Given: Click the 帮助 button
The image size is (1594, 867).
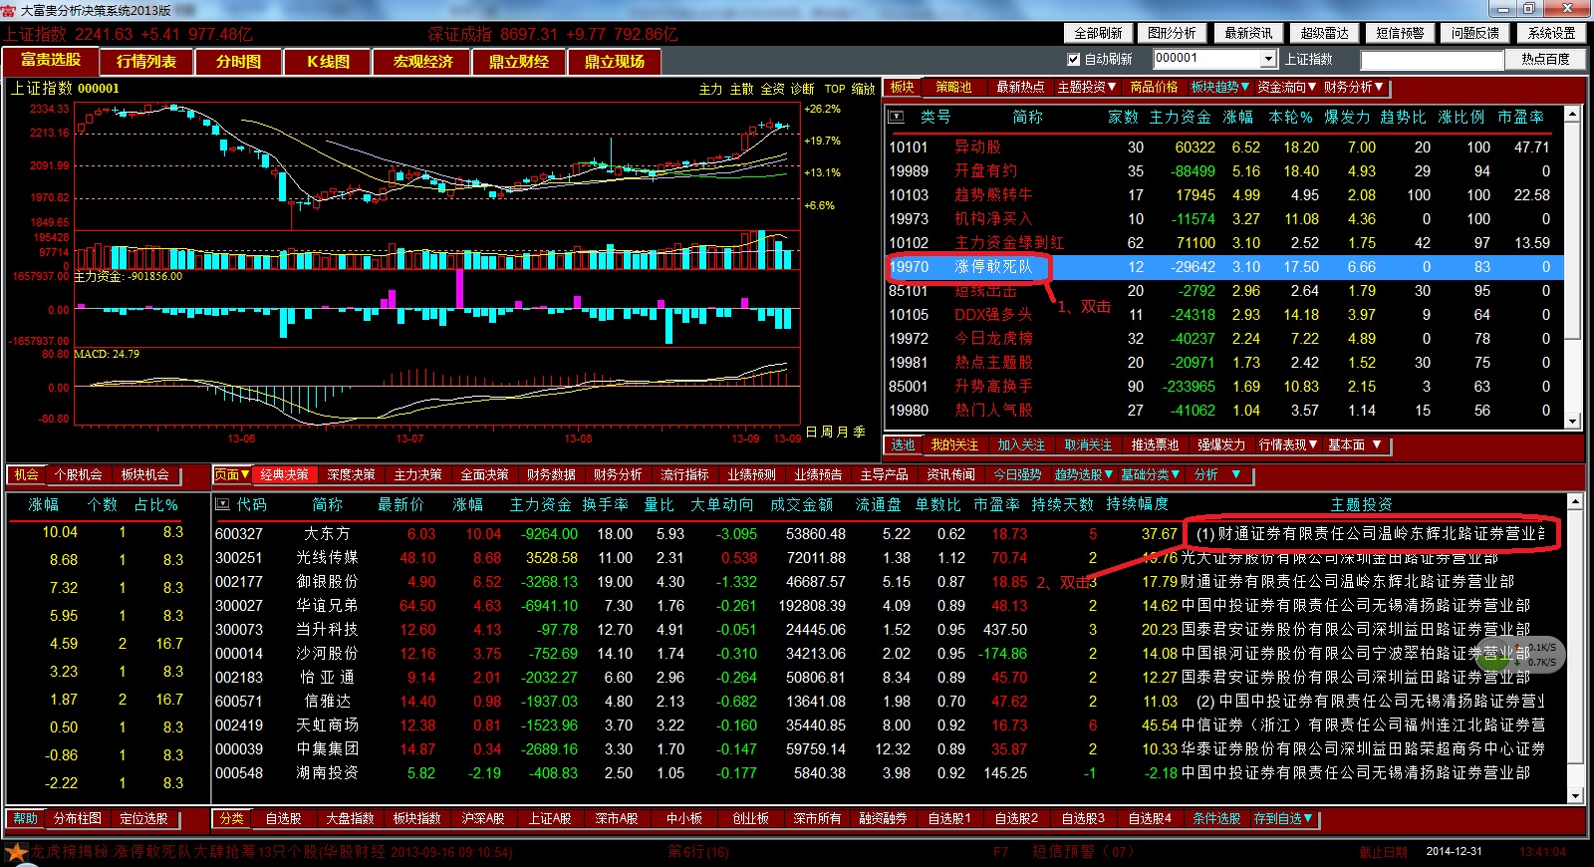Looking at the screenshot, I should pos(25,819).
